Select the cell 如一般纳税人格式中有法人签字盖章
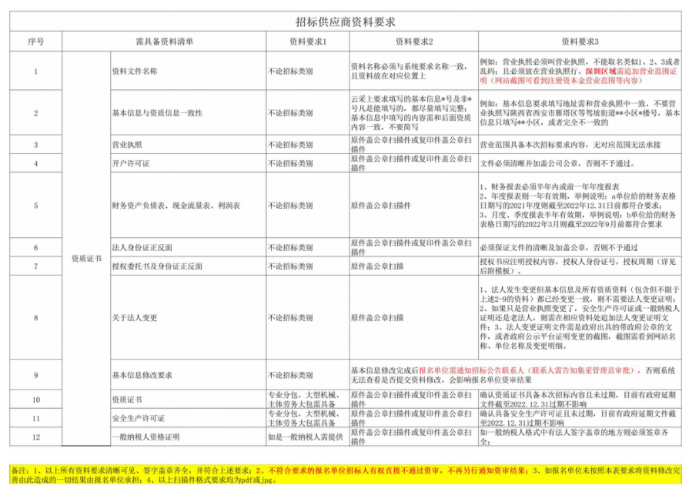This screenshot has height=492, width=689. [x=580, y=437]
